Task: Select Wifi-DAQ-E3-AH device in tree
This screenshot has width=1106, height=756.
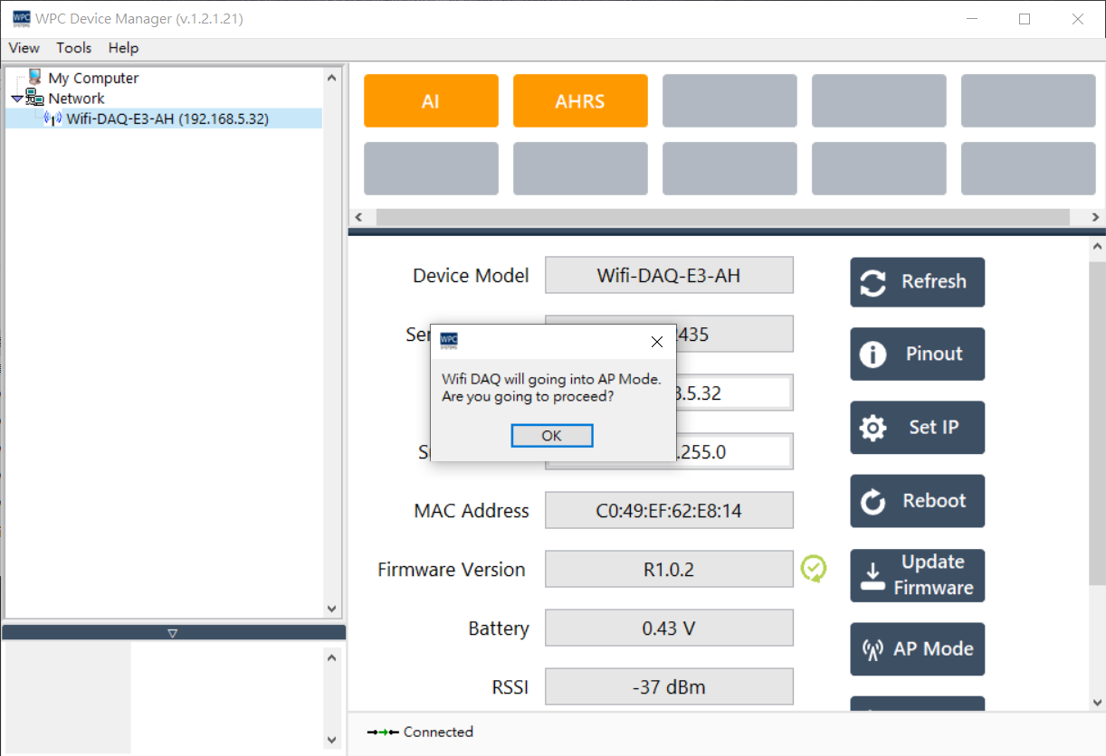Action: (167, 118)
